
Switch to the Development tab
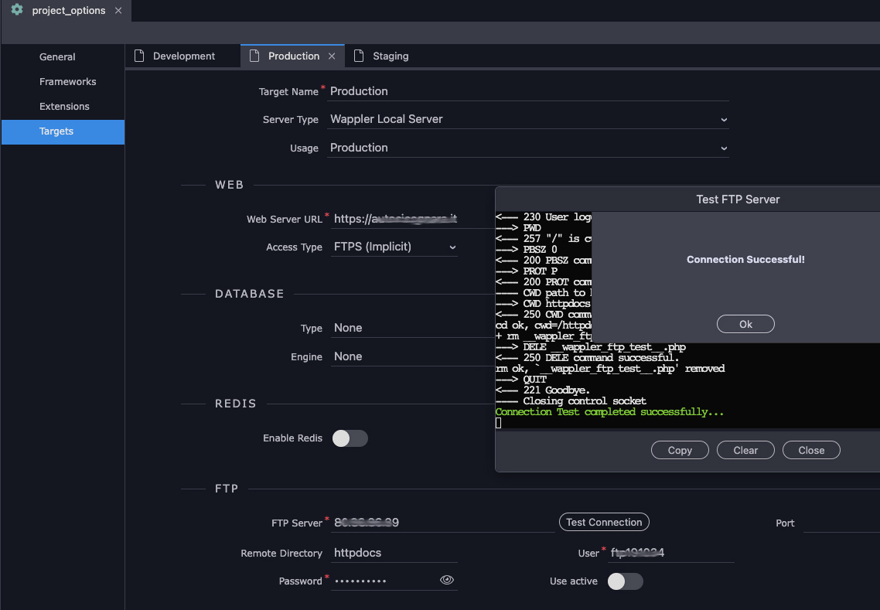[183, 56]
